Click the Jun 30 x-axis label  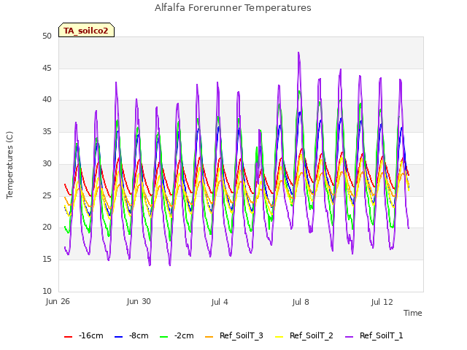(139, 302)
